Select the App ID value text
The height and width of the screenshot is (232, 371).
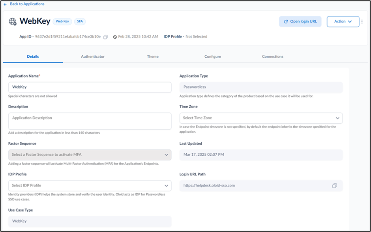pyautogui.click(x=68, y=37)
